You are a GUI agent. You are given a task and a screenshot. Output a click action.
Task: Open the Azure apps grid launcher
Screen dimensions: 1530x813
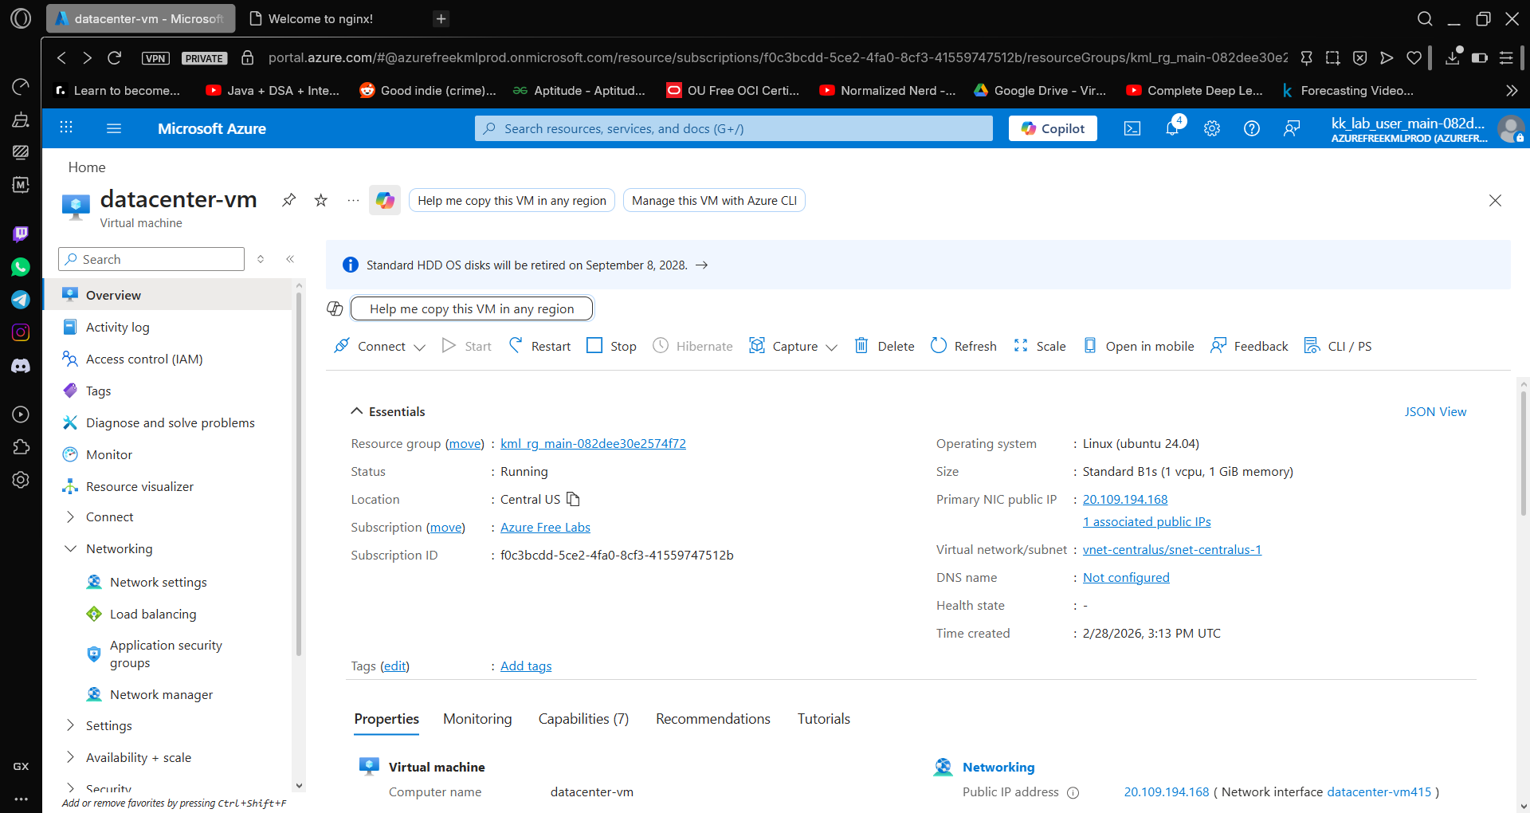(66, 128)
